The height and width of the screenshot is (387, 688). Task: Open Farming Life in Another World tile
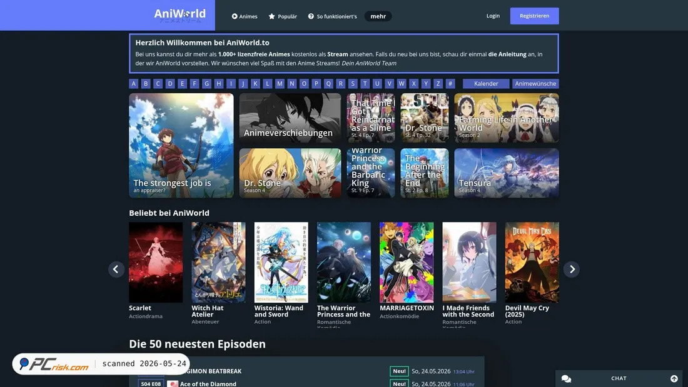(507, 118)
